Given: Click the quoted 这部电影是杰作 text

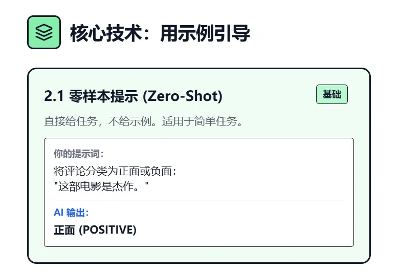Looking at the screenshot, I should pos(101,186).
